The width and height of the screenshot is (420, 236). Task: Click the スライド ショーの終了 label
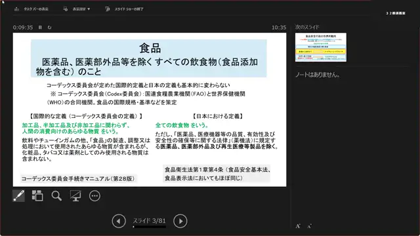coord(129,9)
